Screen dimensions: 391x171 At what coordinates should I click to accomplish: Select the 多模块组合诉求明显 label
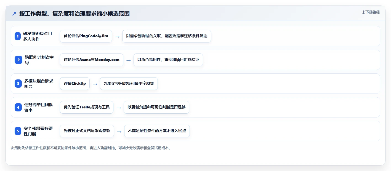39,84
